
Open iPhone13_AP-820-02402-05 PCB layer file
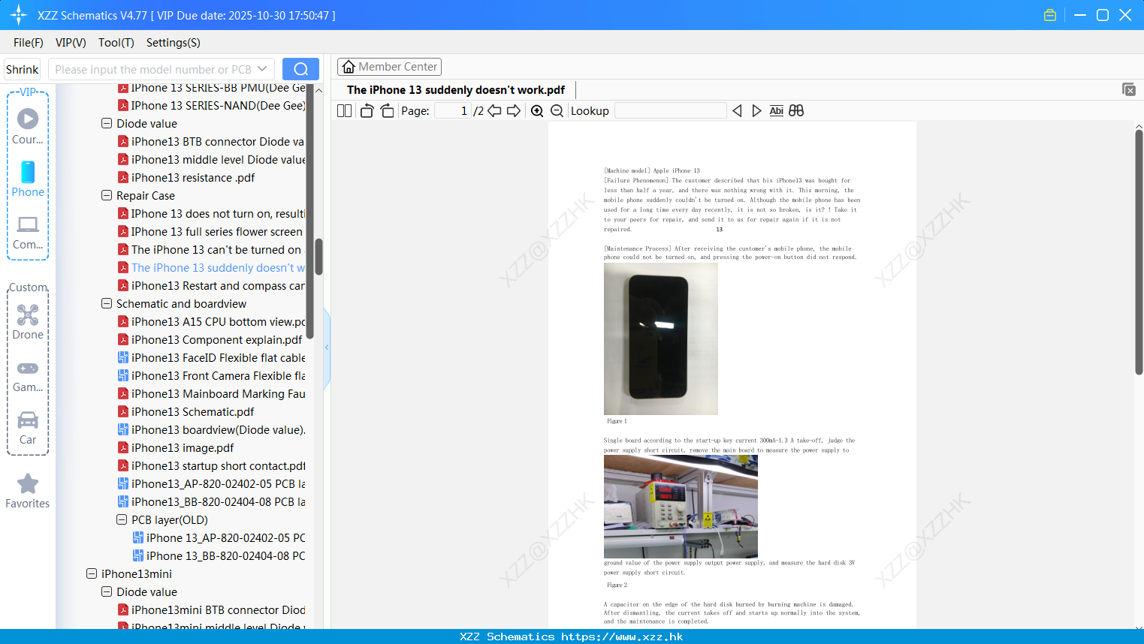pos(211,483)
